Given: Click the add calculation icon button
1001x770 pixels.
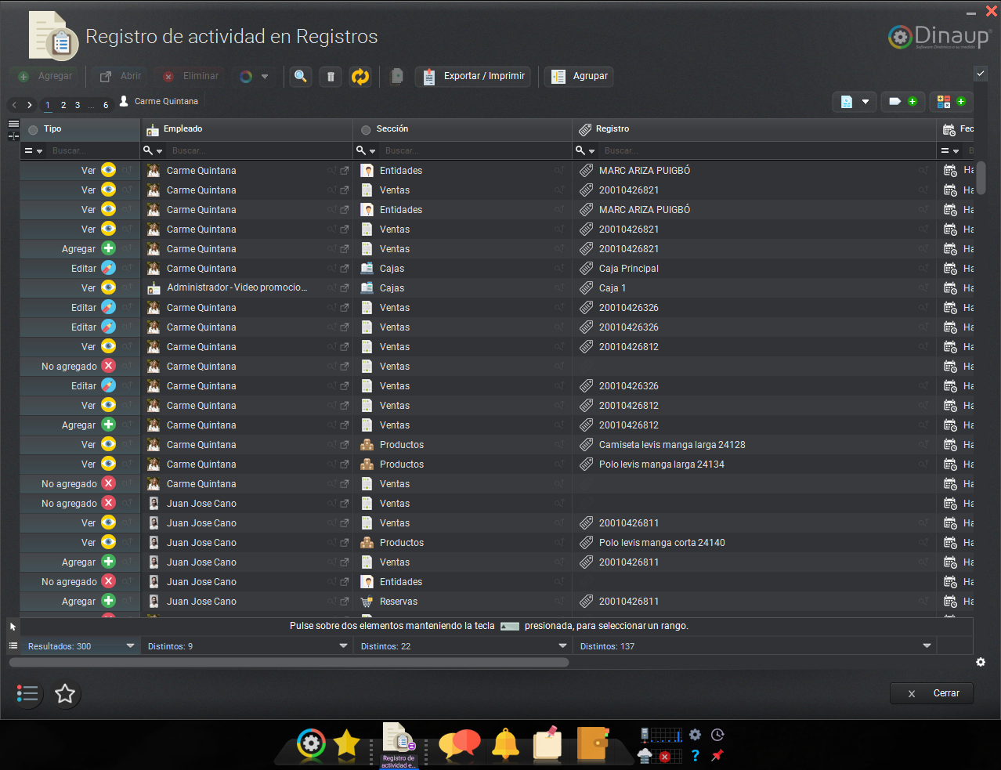Looking at the screenshot, I should (952, 101).
